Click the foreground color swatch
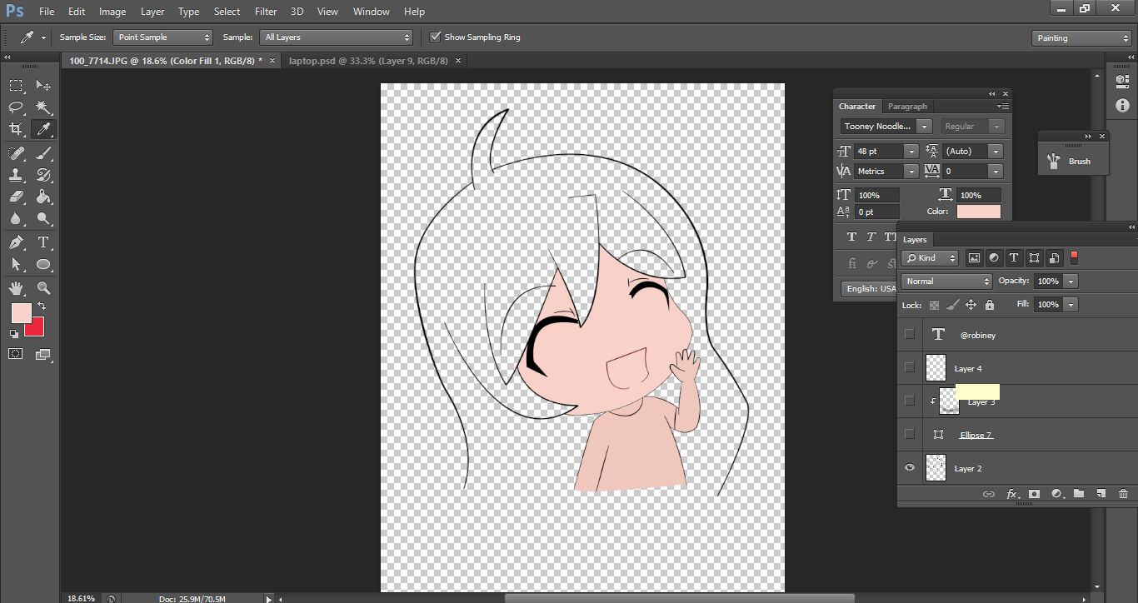Viewport: 1138px width, 603px height. click(21, 313)
